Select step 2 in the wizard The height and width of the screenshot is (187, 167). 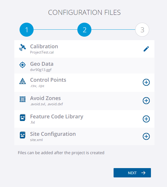(84, 30)
